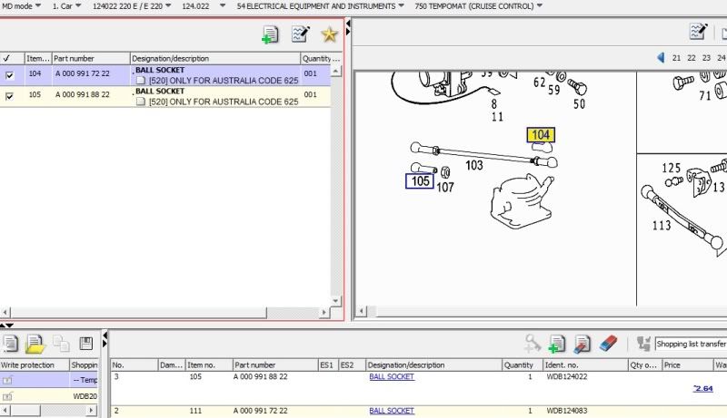Click shopping list sidebar horizontal scrollbar thumb
This screenshot has width=727, height=418.
[x=25, y=410]
